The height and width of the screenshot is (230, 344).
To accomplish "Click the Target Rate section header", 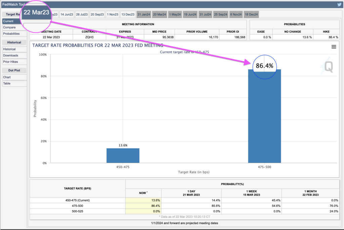I will pos(13,14).
